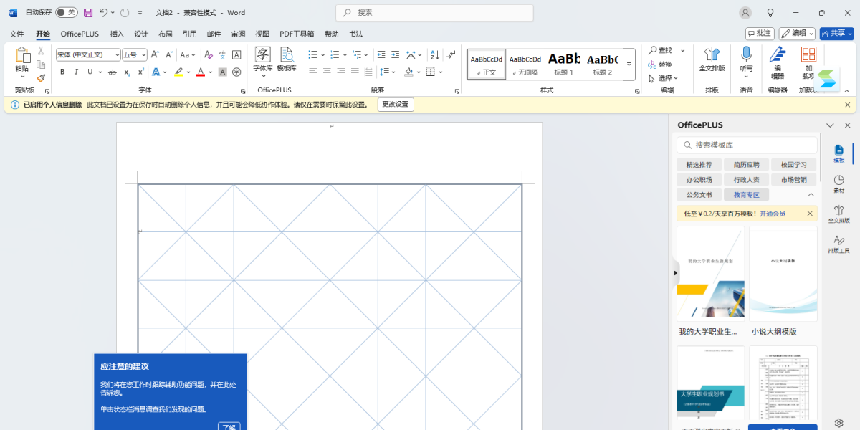Toggle the AutoSave switch
The image size is (860, 430).
[67, 12]
